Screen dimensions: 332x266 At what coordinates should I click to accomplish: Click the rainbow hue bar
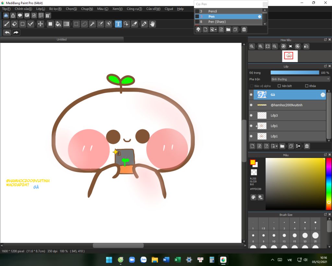[329, 184]
